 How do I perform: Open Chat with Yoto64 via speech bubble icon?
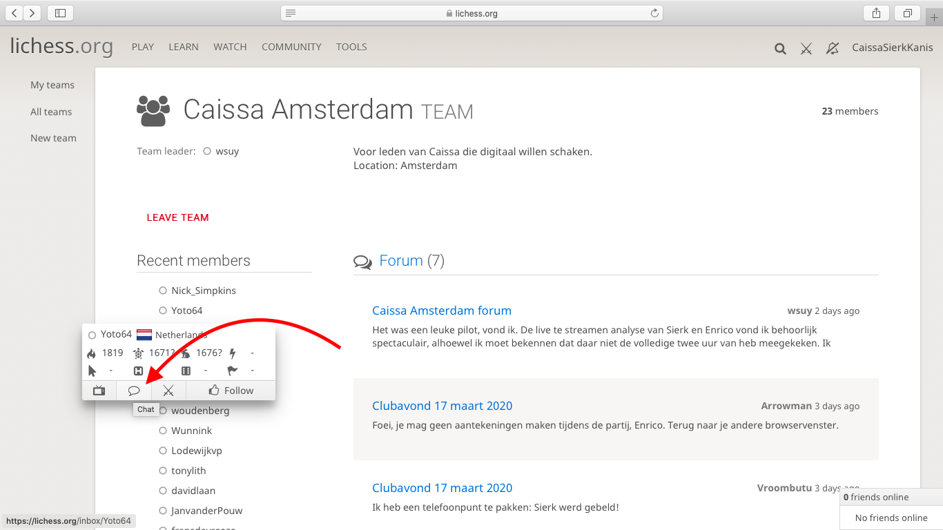(x=134, y=391)
